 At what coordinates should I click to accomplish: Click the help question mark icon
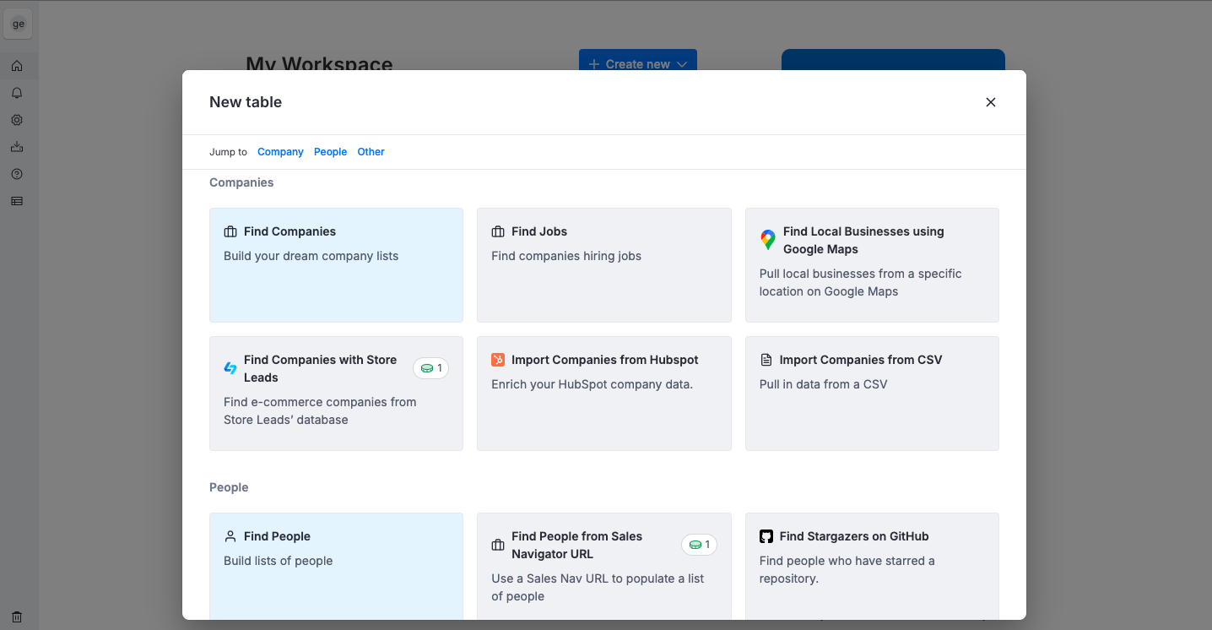click(x=17, y=174)
